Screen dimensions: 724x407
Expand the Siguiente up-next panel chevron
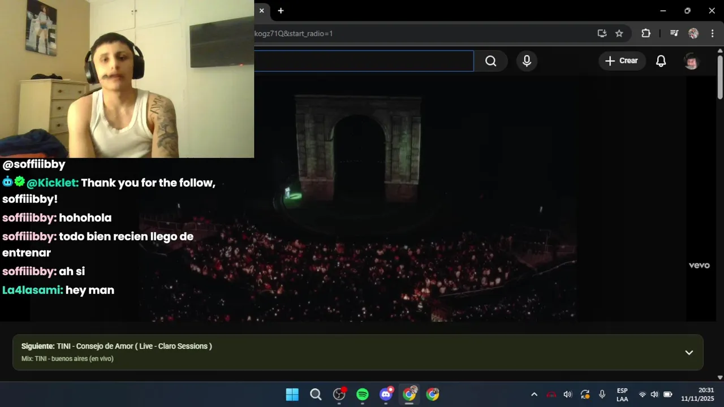[689, 352]
